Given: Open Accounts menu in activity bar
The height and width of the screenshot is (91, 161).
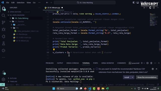Looking at the screenshot, I should (4, 73).
